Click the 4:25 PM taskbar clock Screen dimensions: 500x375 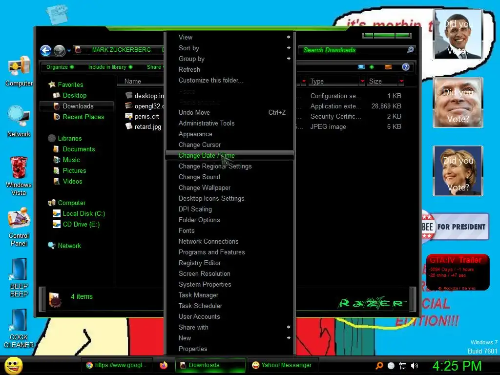pyautogui.click(x=457, y=366)
